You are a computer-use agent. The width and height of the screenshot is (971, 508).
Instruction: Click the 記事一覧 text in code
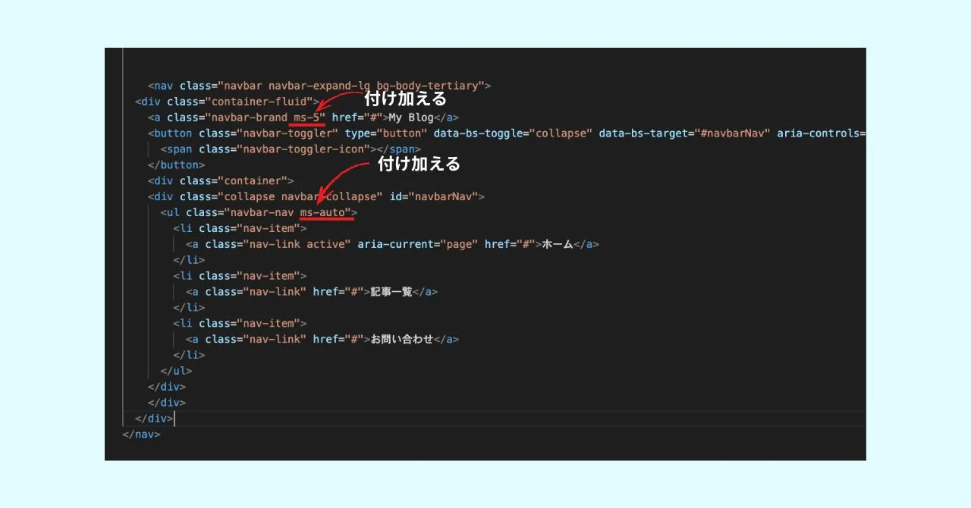point(391,292)
